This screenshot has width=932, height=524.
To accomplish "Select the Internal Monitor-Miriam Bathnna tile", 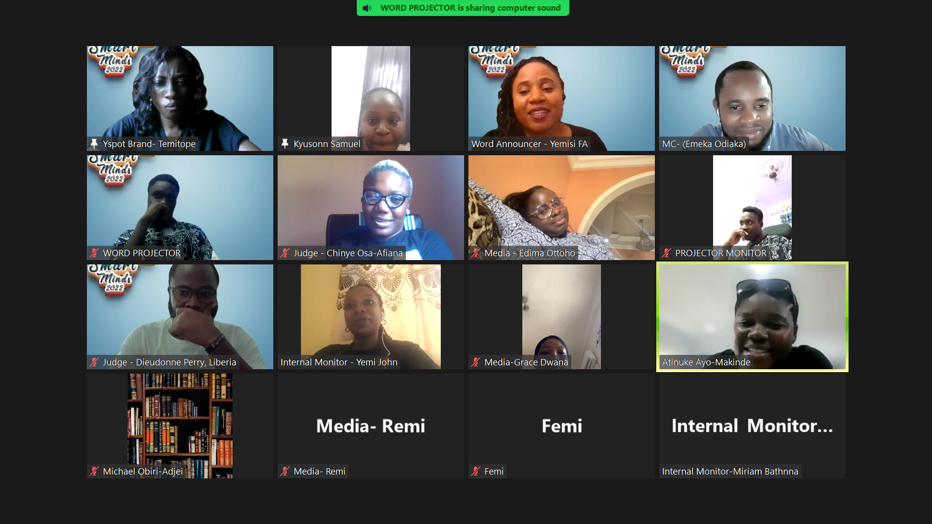I will coord(752,426).
